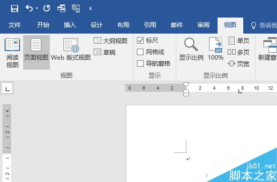Screen dimensions: 277x182
Task: Click the left indent square marker on ruler
Action: pyautogui.click(x=186, y=94)
